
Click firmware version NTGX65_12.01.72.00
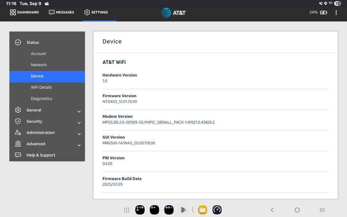click(x=120, y=102)
